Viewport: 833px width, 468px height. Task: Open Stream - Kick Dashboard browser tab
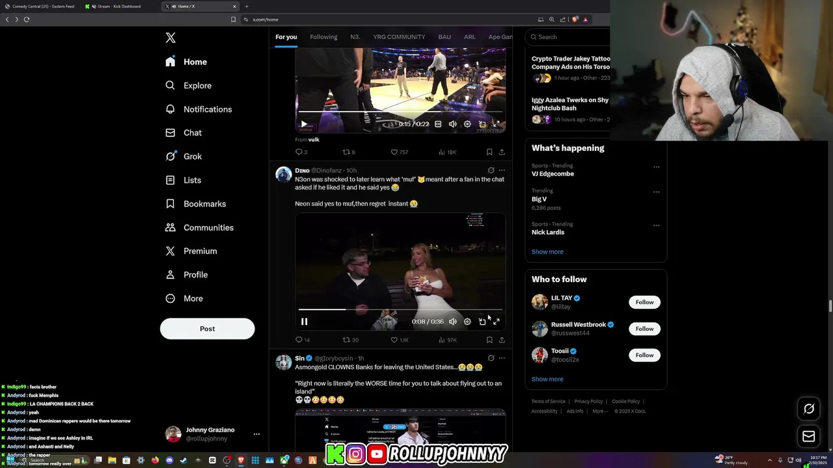119,6
